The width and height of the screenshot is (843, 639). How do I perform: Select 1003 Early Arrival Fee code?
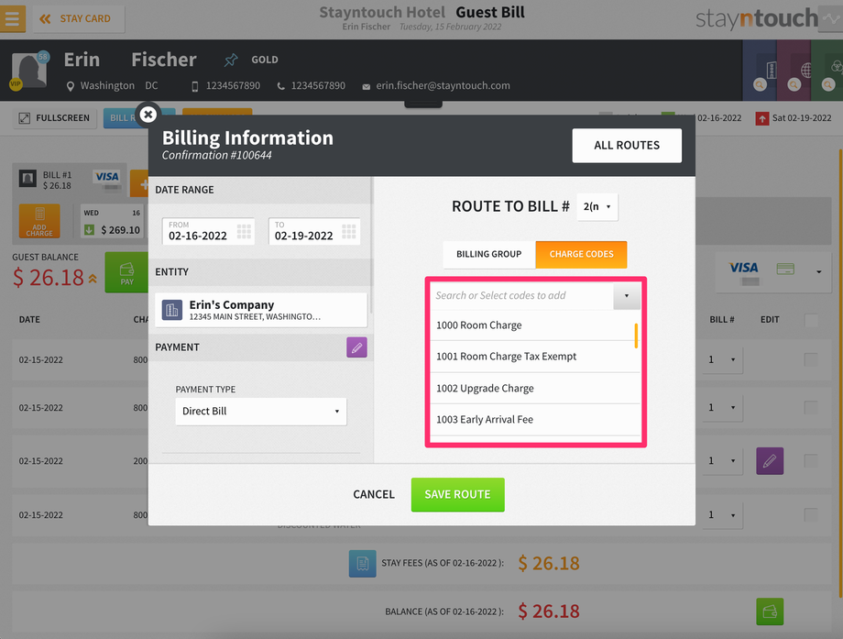coord(535,420)
